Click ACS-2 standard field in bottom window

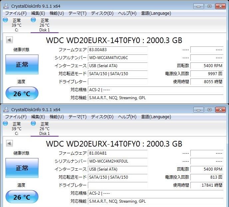click(156, 193)
